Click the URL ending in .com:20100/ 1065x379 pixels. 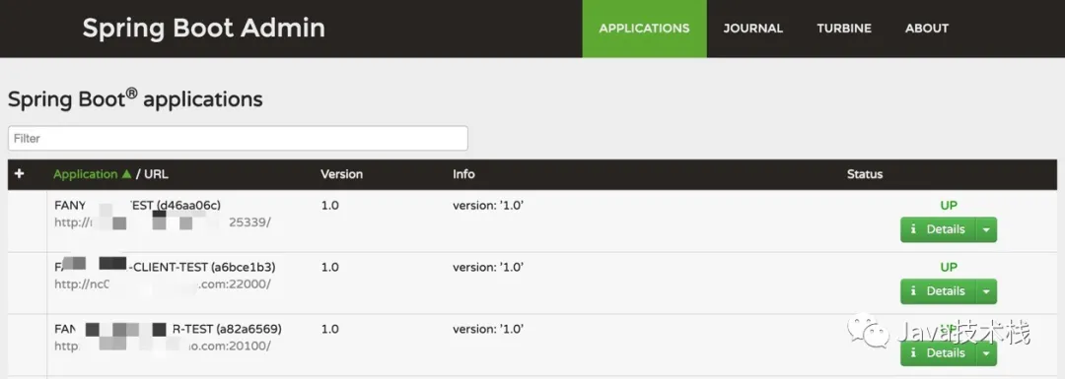pos(163,346)
